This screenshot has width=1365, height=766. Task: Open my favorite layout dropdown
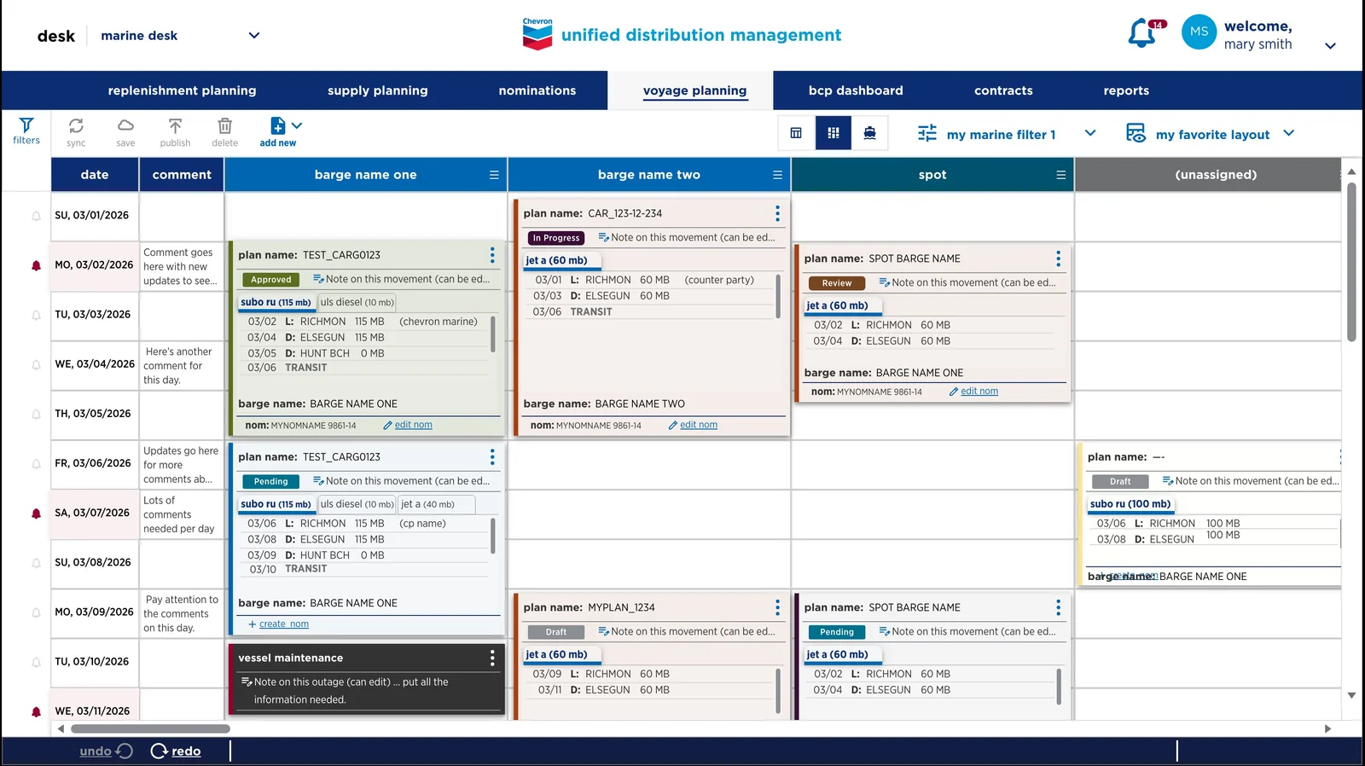pyautogui.click(x=1289, y=133)
